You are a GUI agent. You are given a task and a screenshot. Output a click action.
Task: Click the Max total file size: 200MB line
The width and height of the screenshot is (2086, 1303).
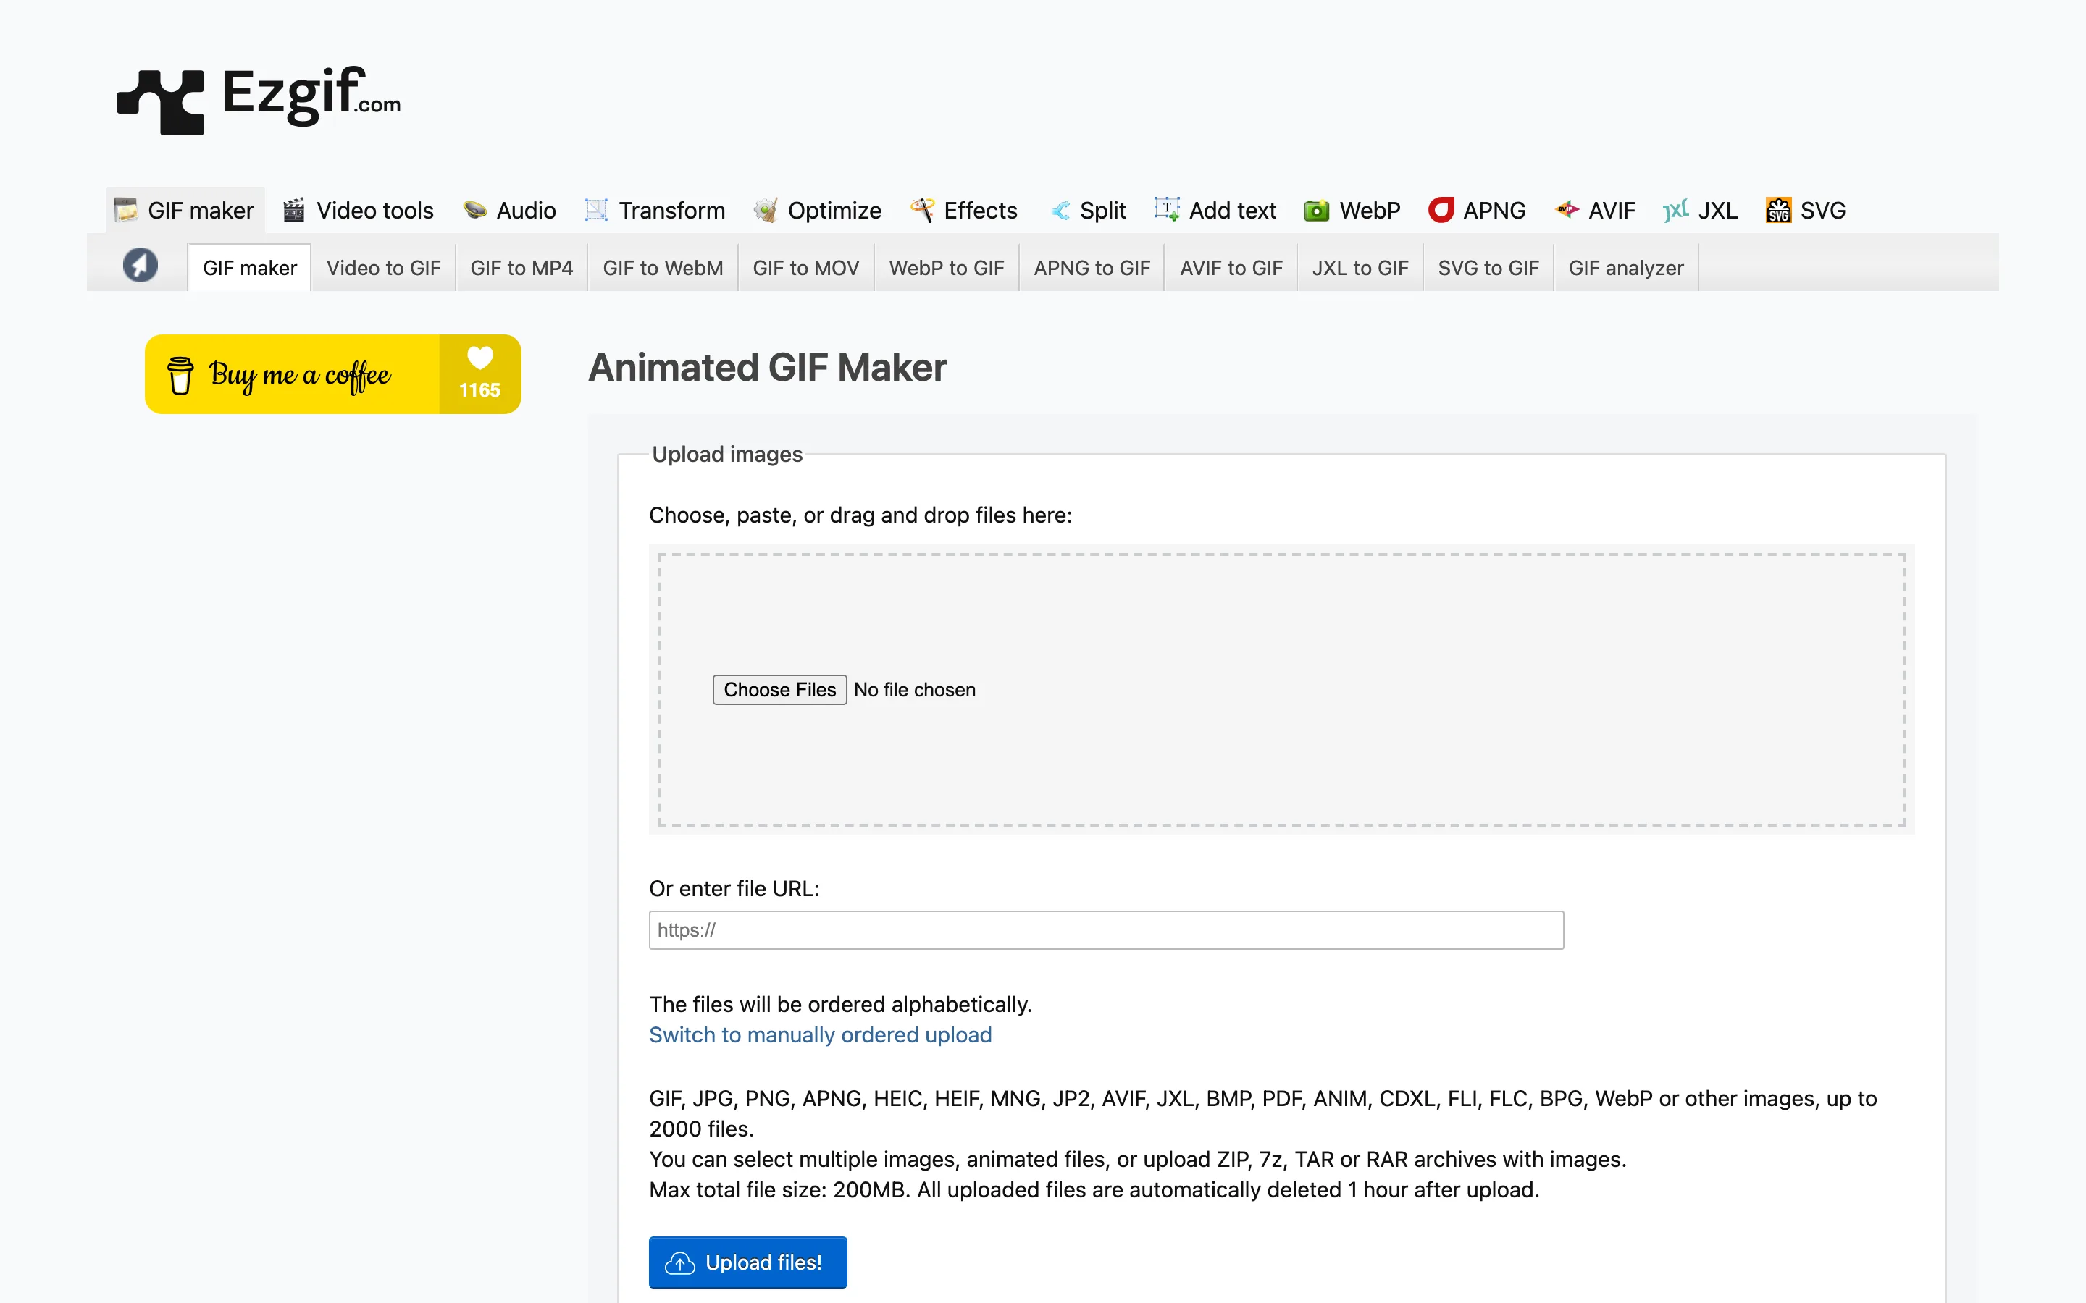click(x=1094, y=1190)
